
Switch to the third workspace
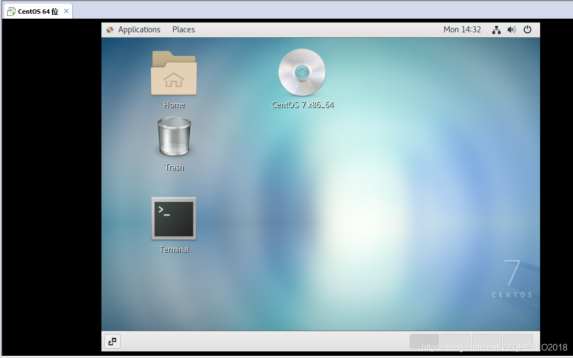[487, 342]
